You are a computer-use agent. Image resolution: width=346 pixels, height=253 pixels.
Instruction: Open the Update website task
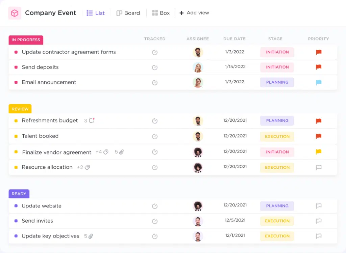coord(42,206)
